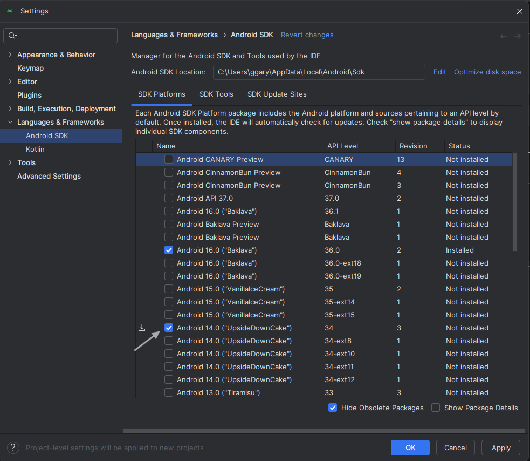Click the '35-ext15' API level cell
Viewport: 530px width, 461px height.
point(340,315)
